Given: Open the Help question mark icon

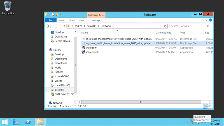Looking at the screenshot, I should 211,20.
